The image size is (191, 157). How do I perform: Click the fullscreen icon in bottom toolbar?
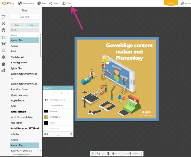coord(141,153)
